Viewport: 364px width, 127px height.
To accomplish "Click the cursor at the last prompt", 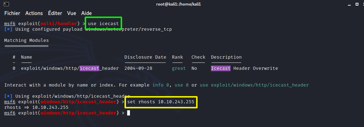I will [x=129, y=113].
